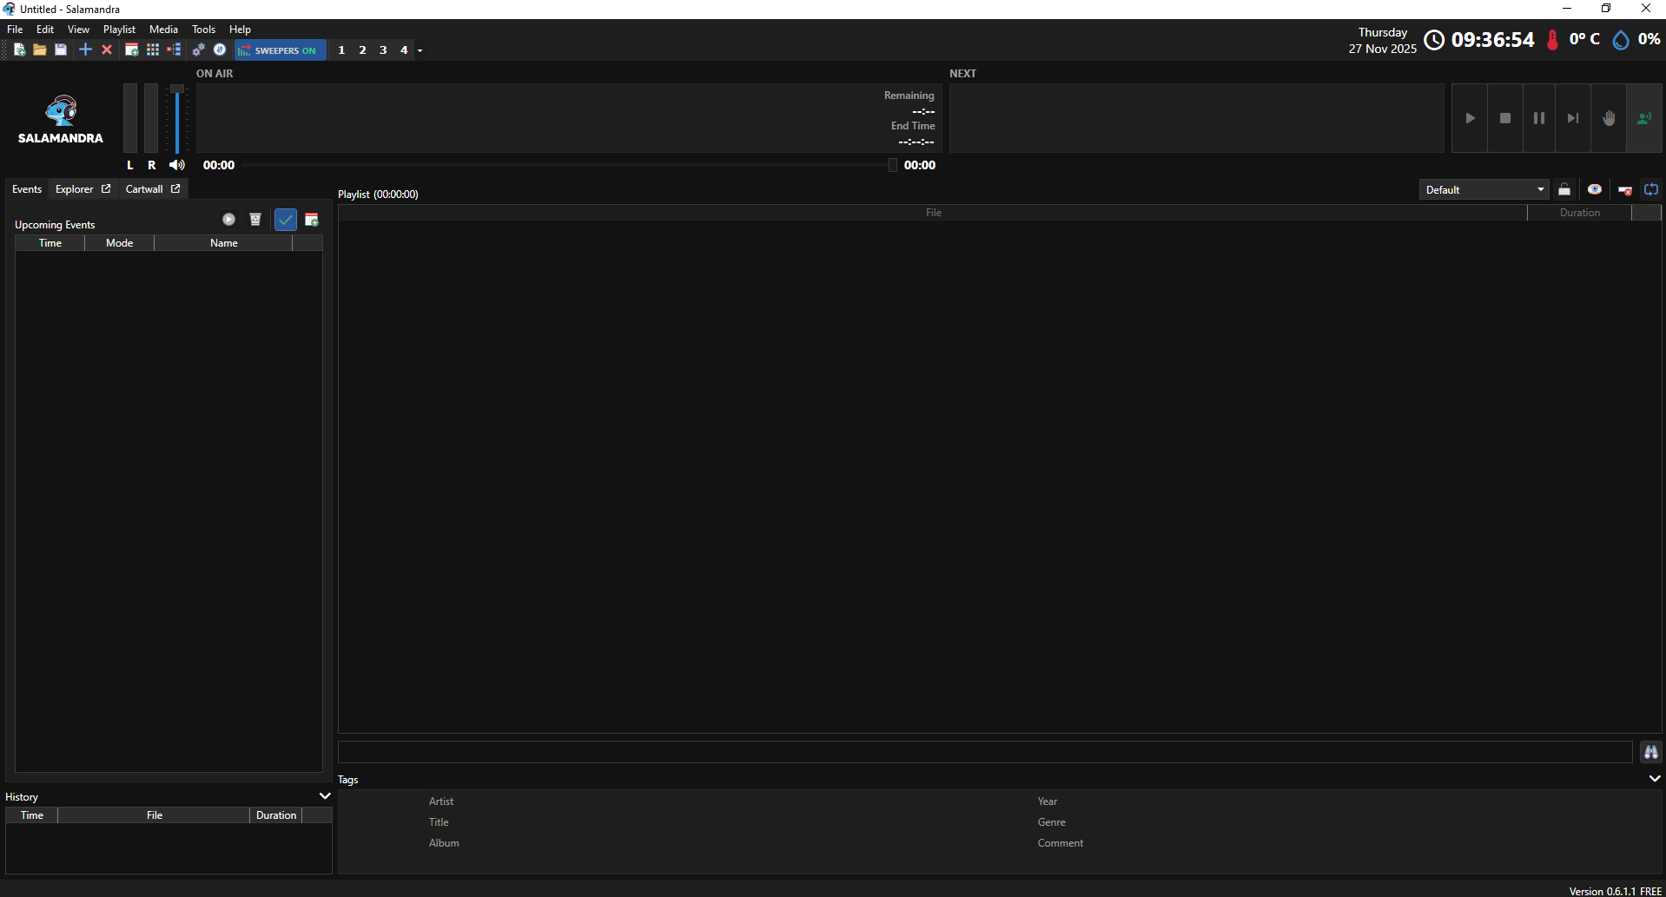Image resolution: width=1666 pixels, height=897 pixels.
Task: Save the playlist with the floppy disk icon
Action: point(61,50)
